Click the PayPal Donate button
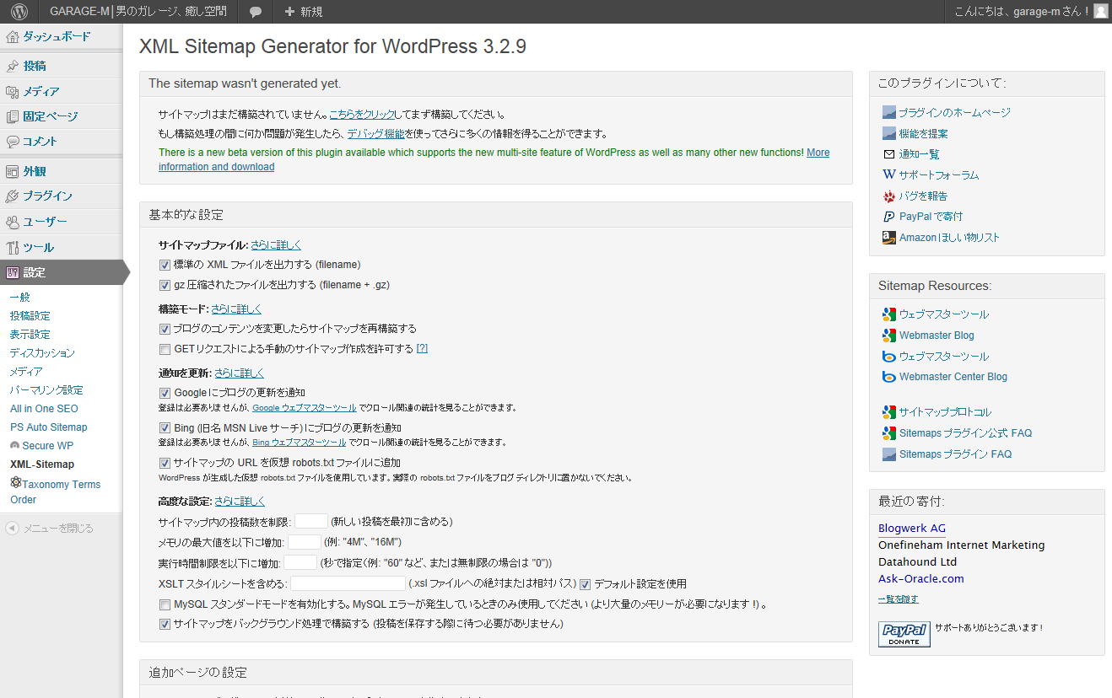Viewport: 1112px width, 698px height. point(904,634)
